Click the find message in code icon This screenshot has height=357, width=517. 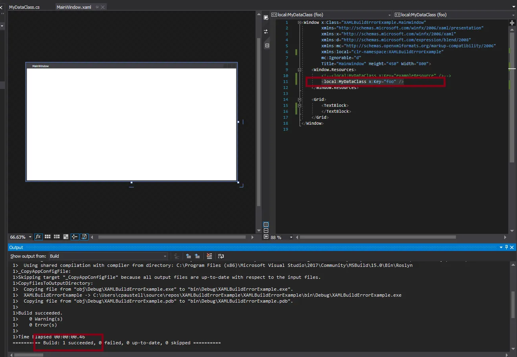pyautogui.click(x=177, y=256)
